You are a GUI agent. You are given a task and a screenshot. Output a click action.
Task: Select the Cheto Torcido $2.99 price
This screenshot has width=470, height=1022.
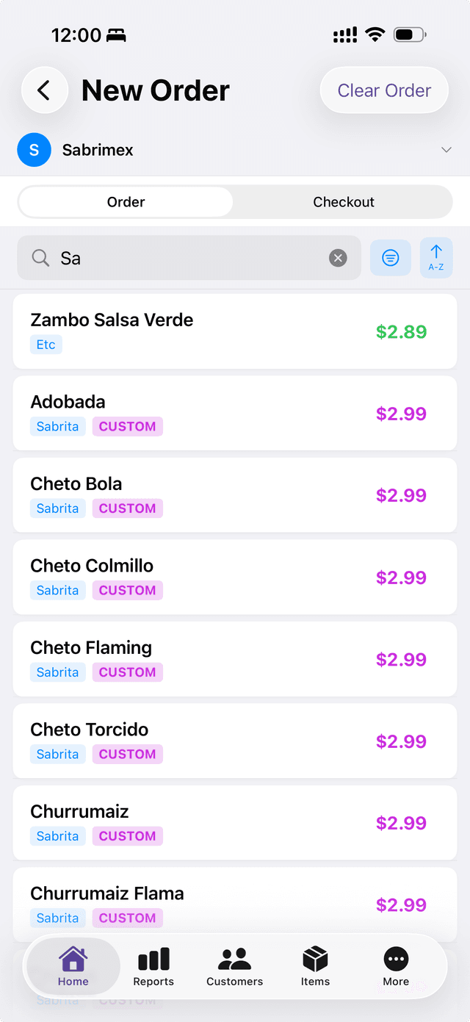pos(401,741)
